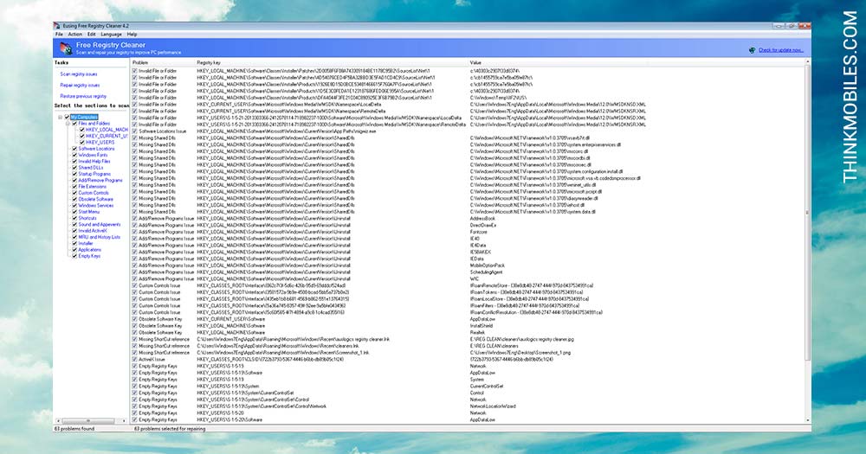This screenshot has height=454, width=866.
Task: Uncheck the Empty Keys section checkbox
Action: pos(74,256)
